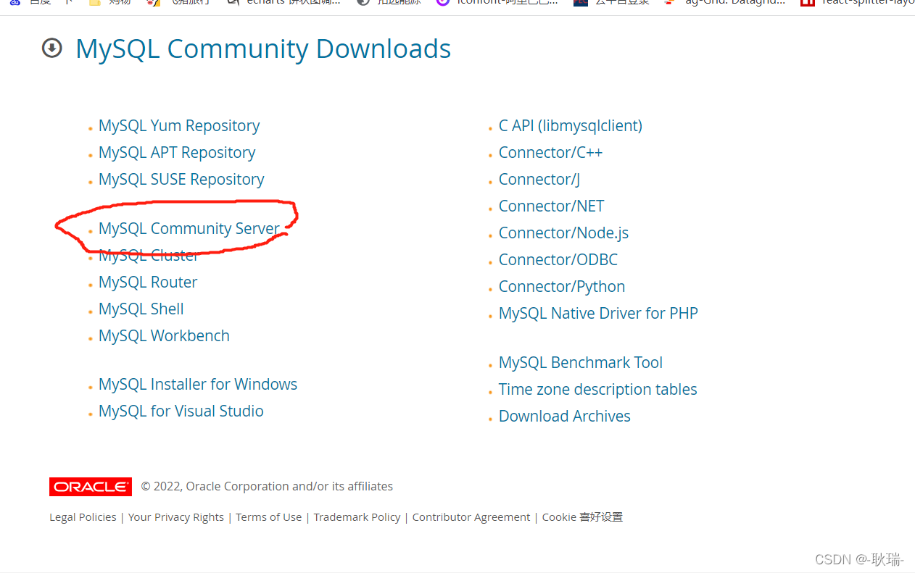Open MySQL Installer for Windows link
This screenshot has width=915, height=573.
(198, 385)
